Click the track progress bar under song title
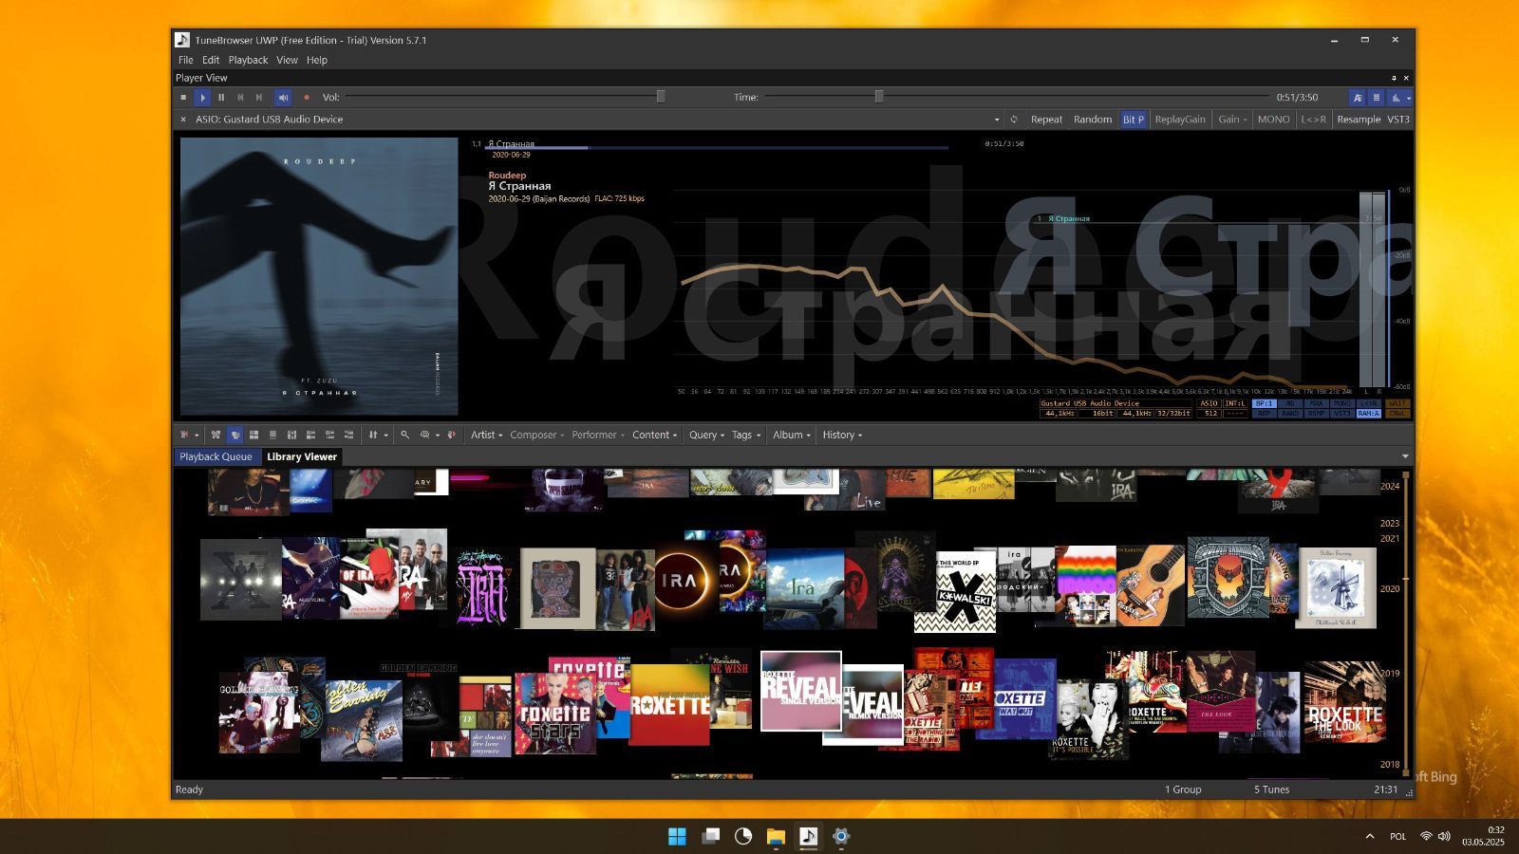 coord(717,148)
